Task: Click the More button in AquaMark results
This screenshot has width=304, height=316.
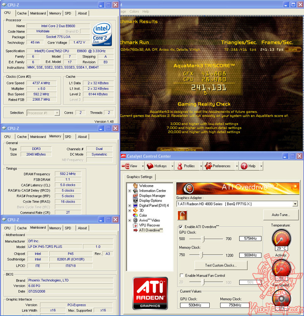Action: pyautogui.click(x=293, y=49)
